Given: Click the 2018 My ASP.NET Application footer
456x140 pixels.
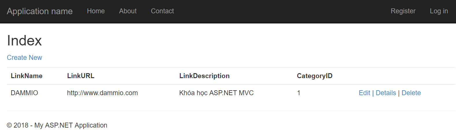Looking at the screenshot, I should 57,125.
